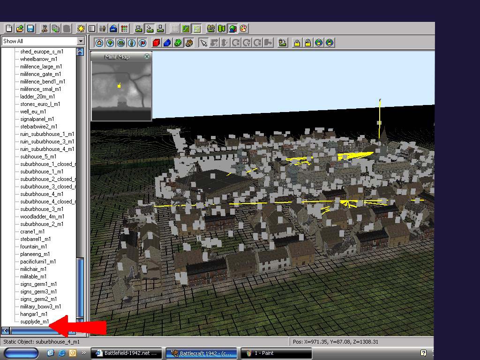
Task: Toggle the tree filter circle button
Action: [110, 43]
